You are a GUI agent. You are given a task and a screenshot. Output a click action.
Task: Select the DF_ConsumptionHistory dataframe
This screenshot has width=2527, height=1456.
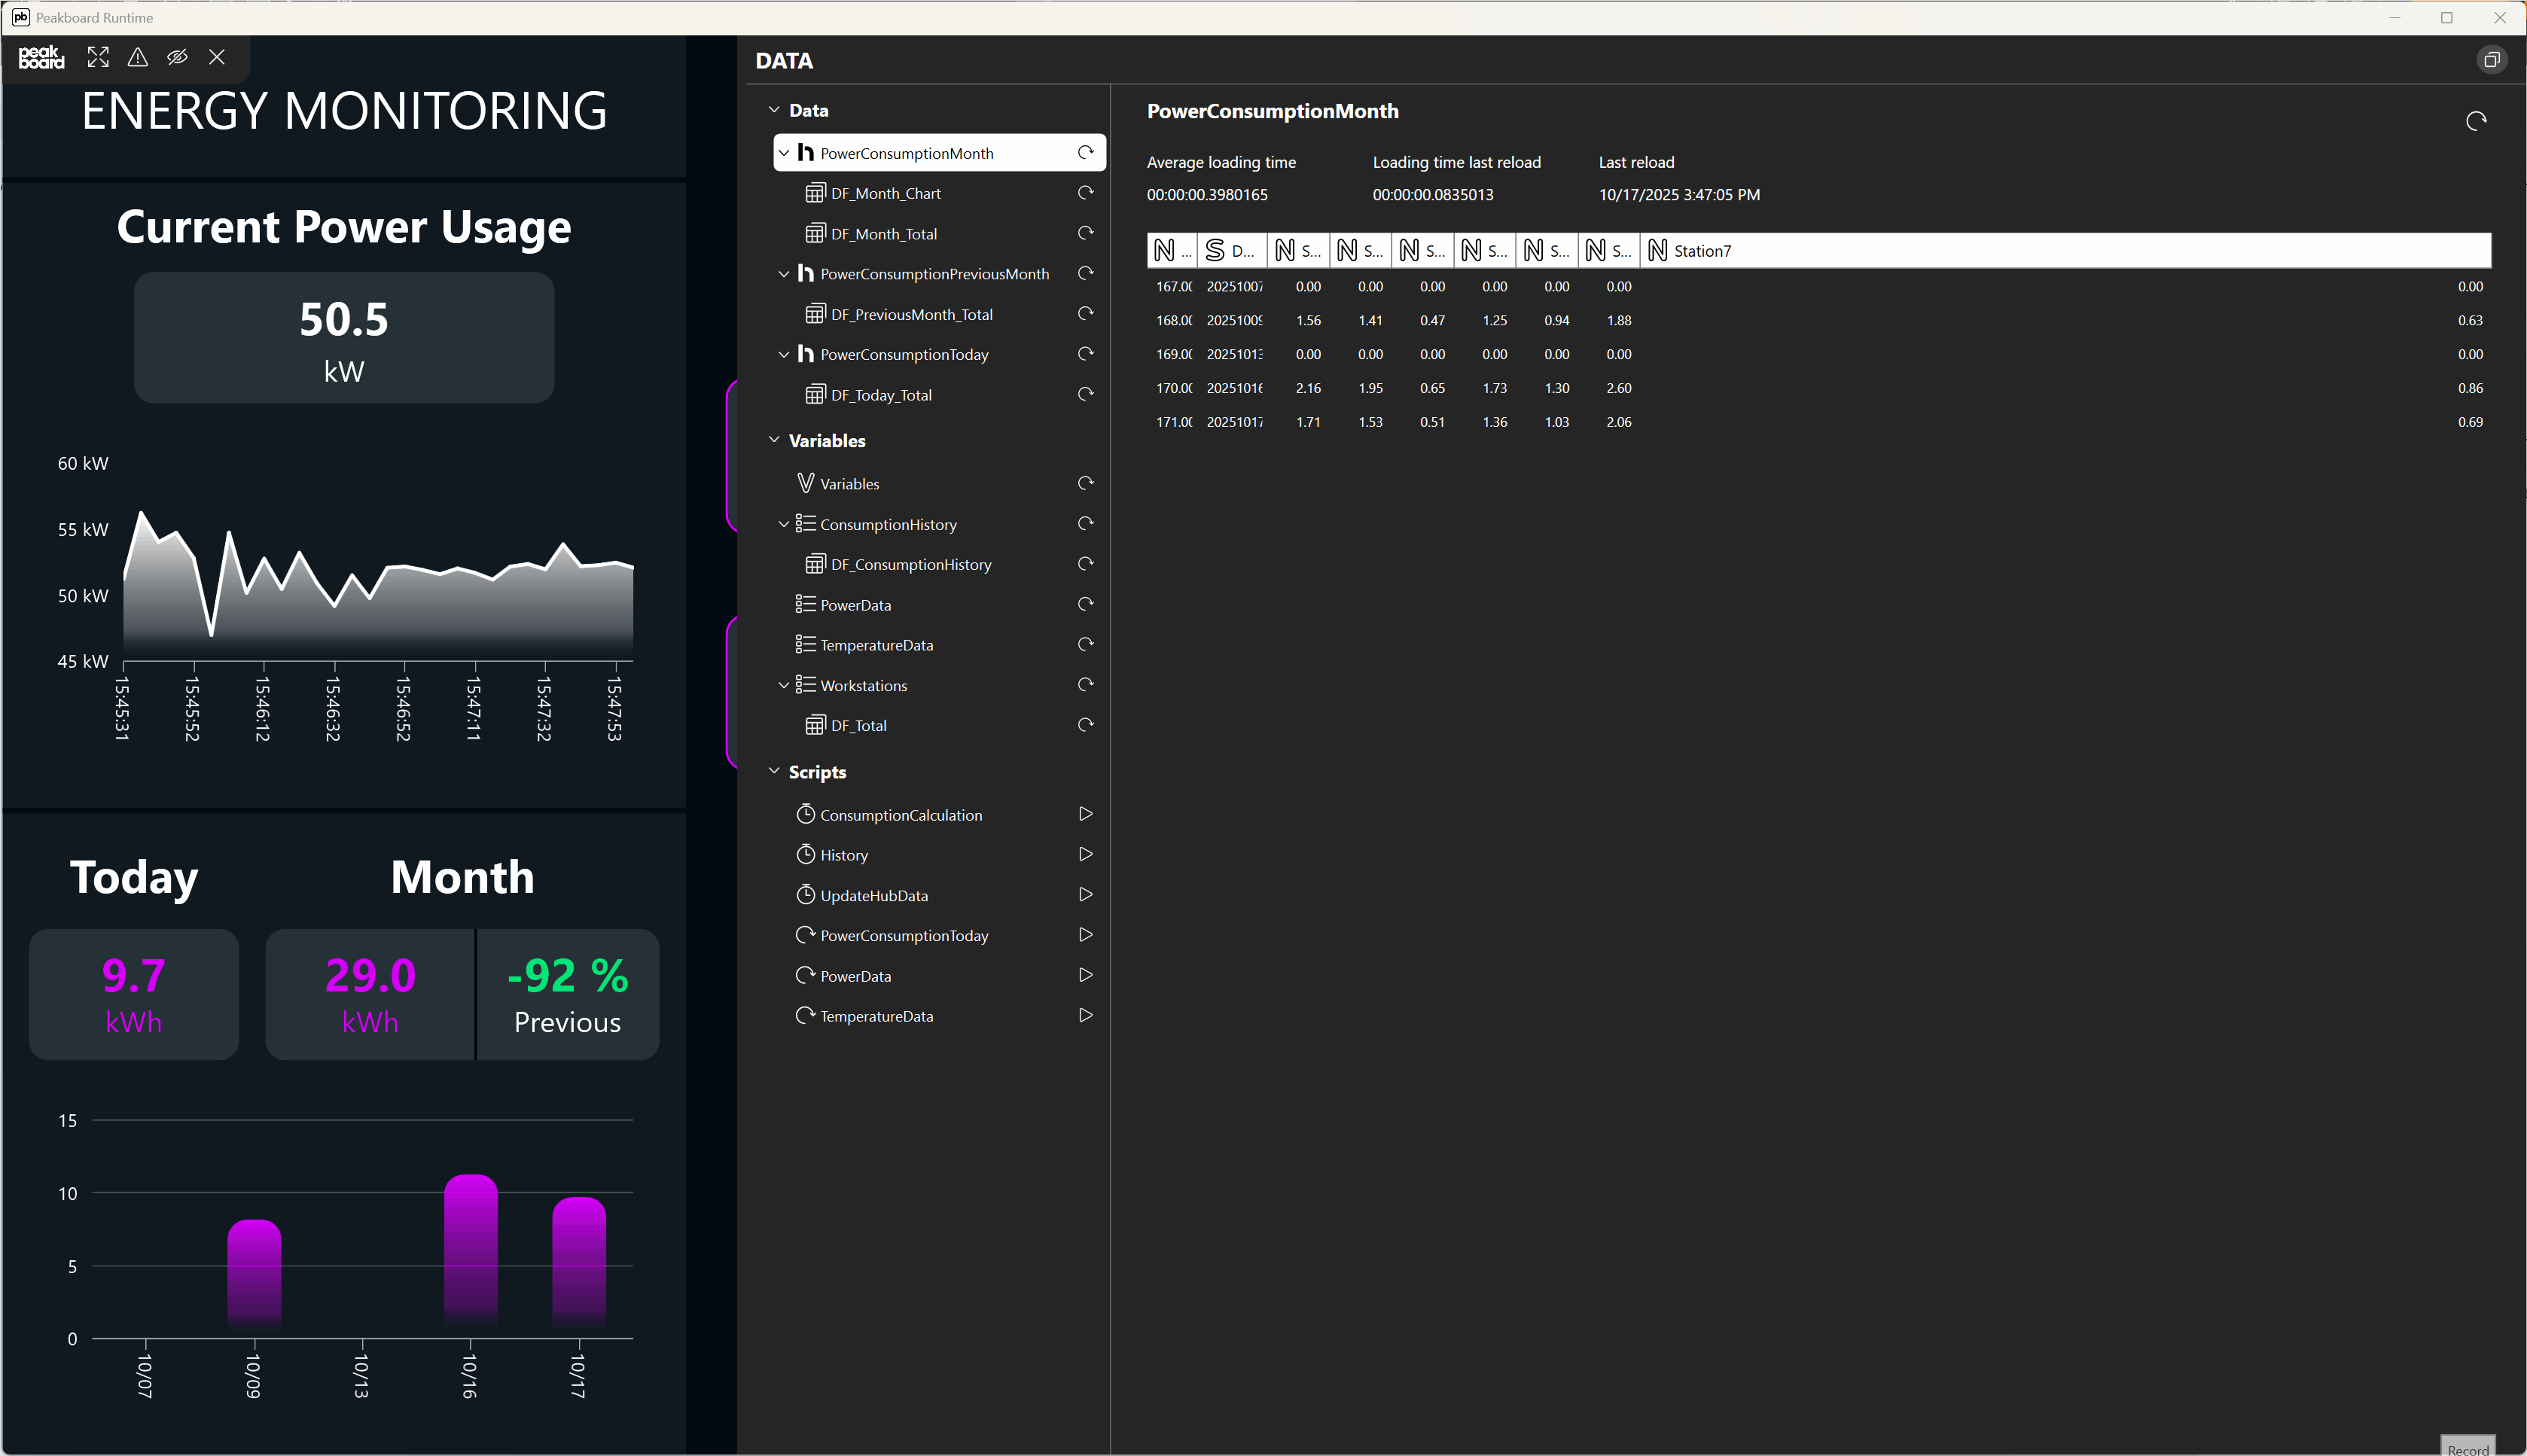[910, 564]
